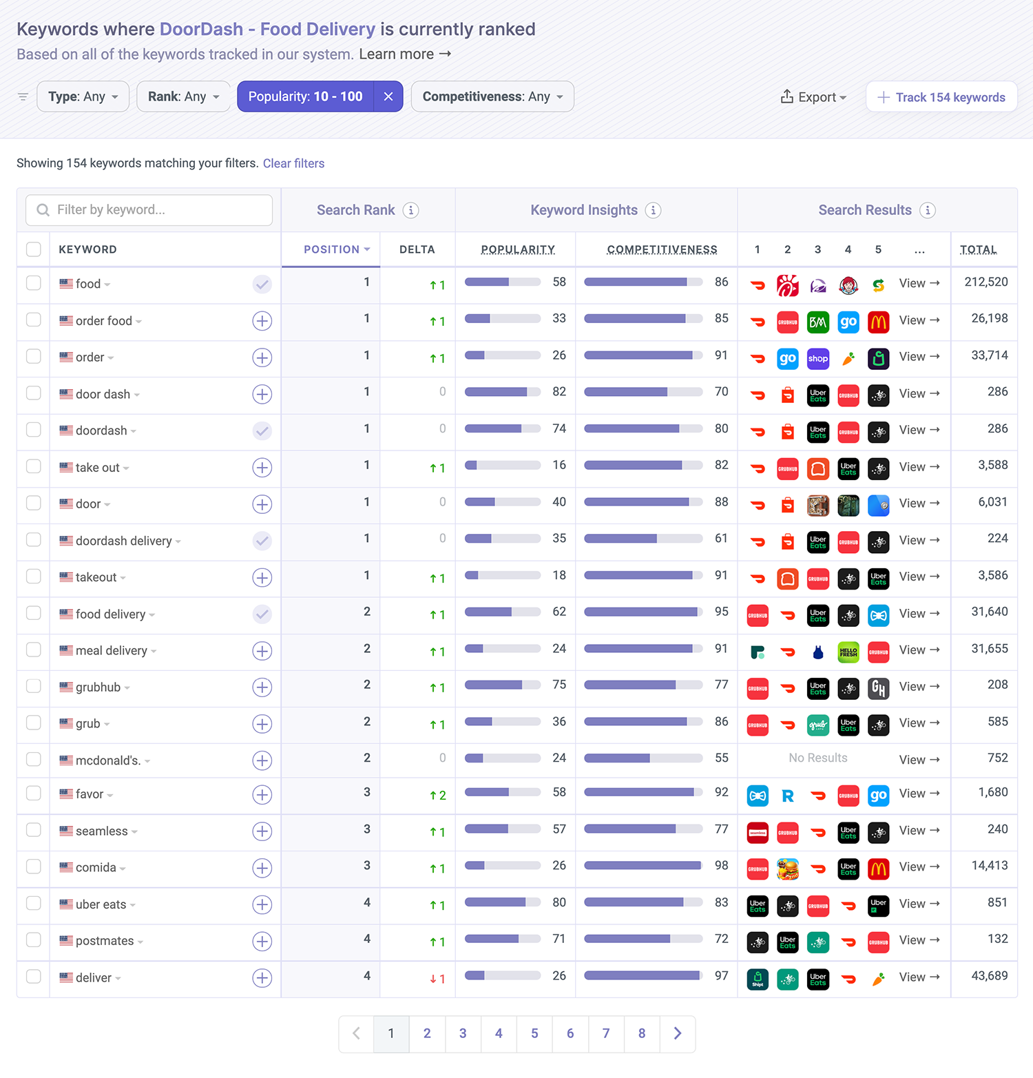Viewport: 1033px width, 1078px height.
Task: Click burger game icon in comida row
Action: click(x=788, y=869)
